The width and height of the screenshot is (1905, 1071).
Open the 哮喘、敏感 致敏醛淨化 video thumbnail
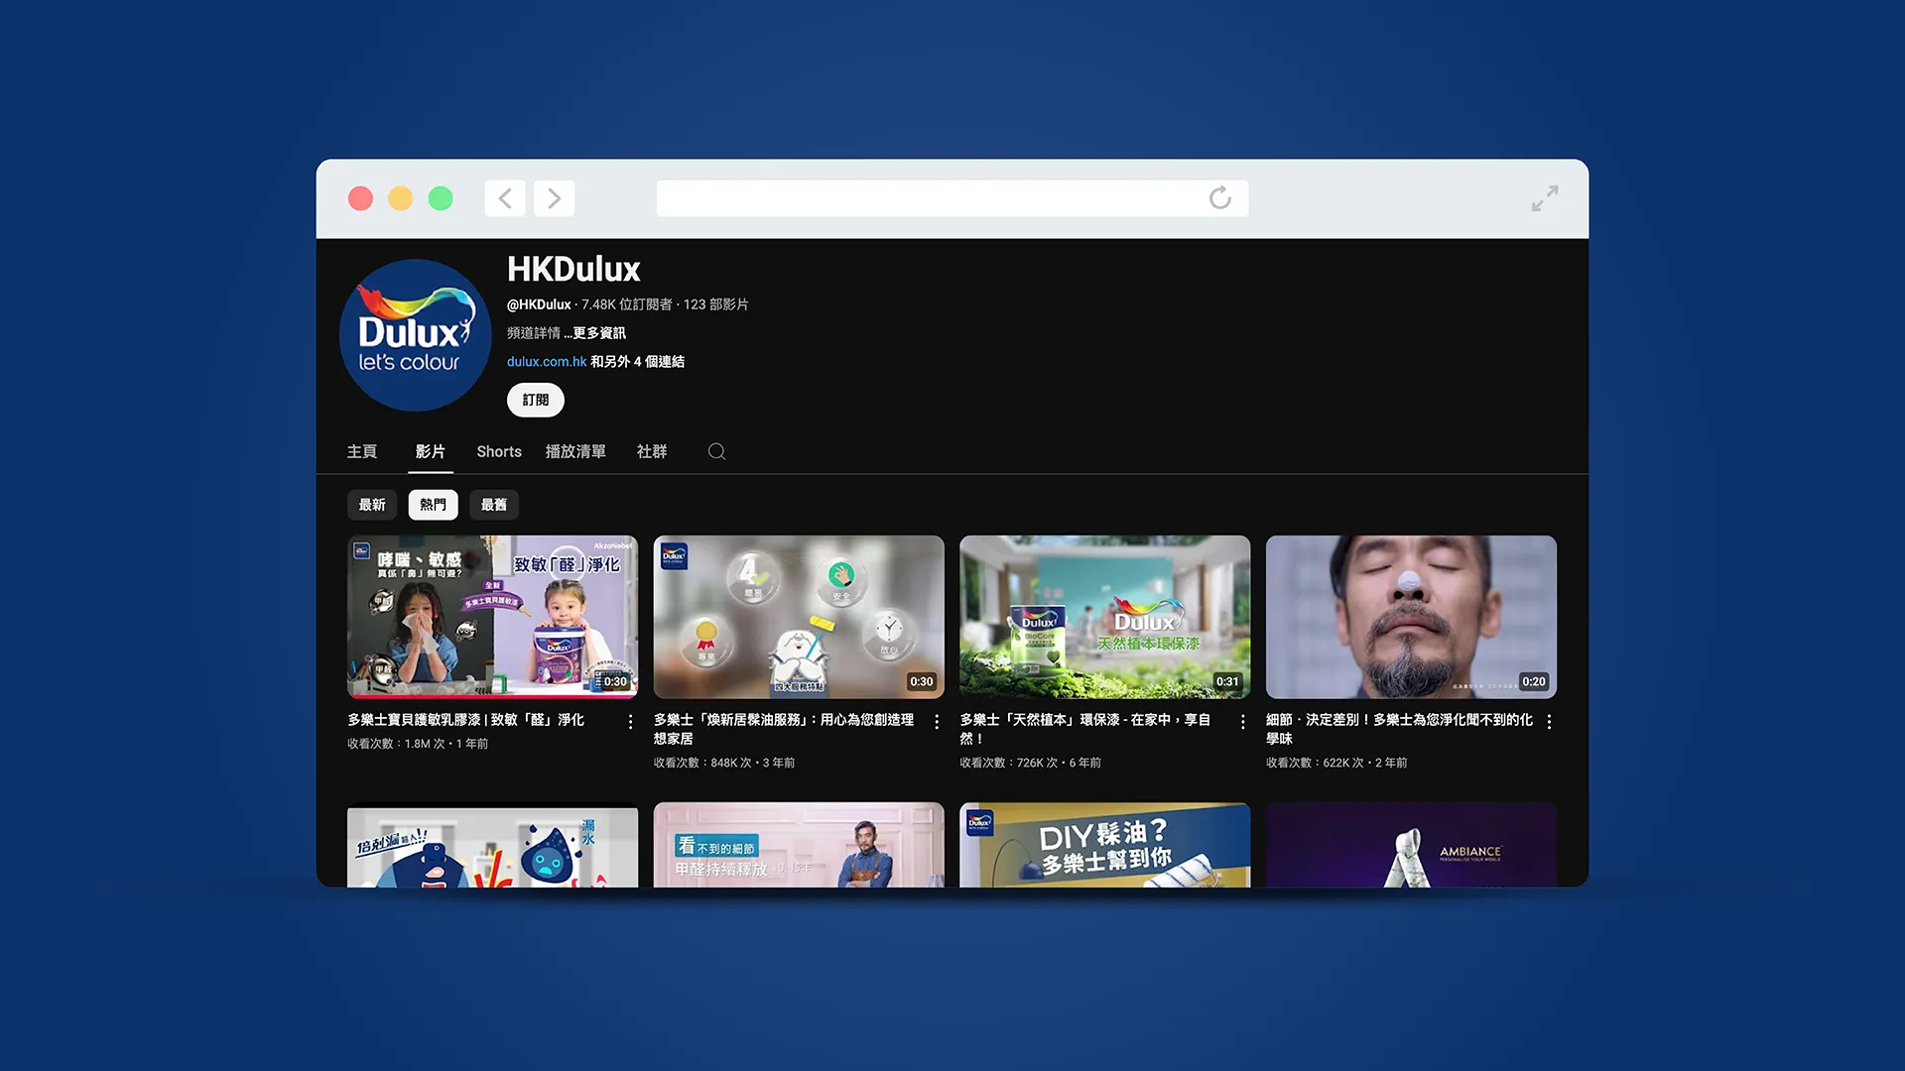[492, 617]
